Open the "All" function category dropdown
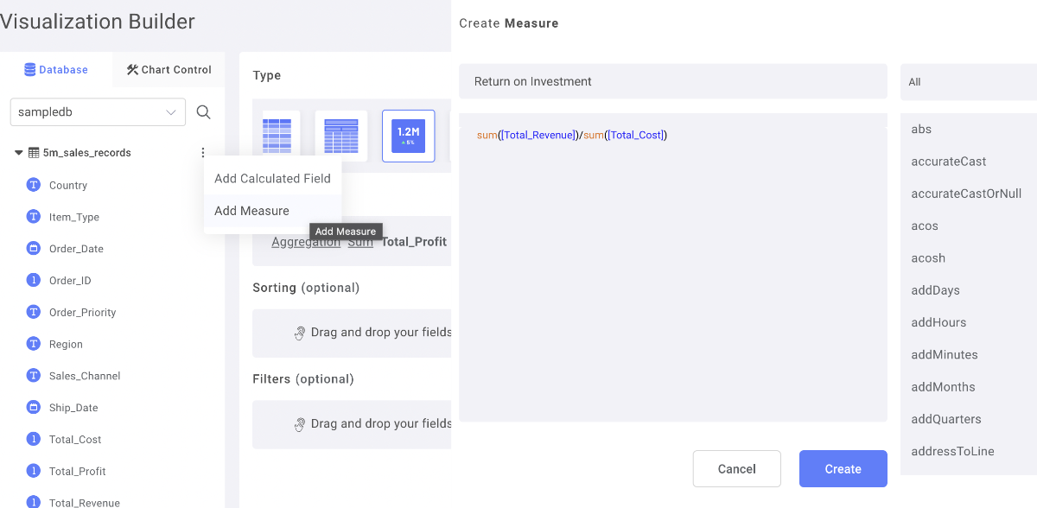 tap(968, 81)
